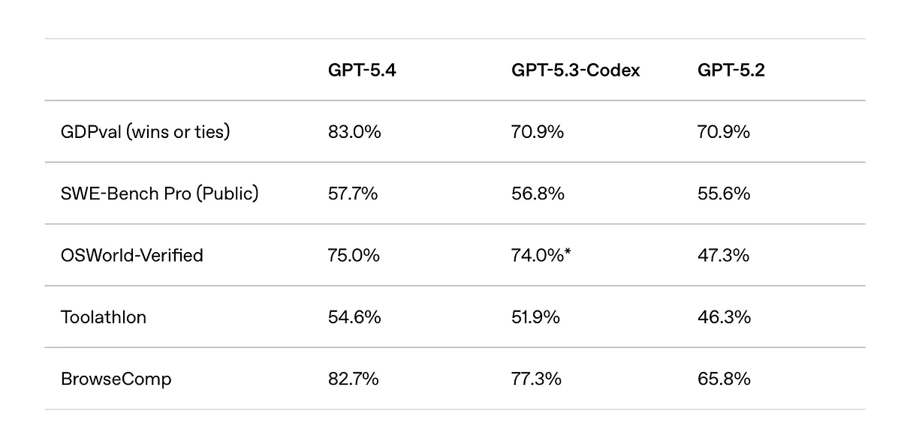Select GPT-5.2's 70.9% GDPval cell
This screenshot has width=901, height=444.
(x=724, y=132)
